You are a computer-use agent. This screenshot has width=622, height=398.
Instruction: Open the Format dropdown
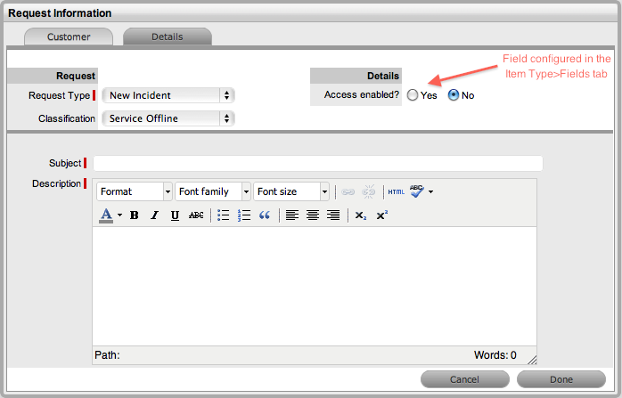tap(135, 191)
